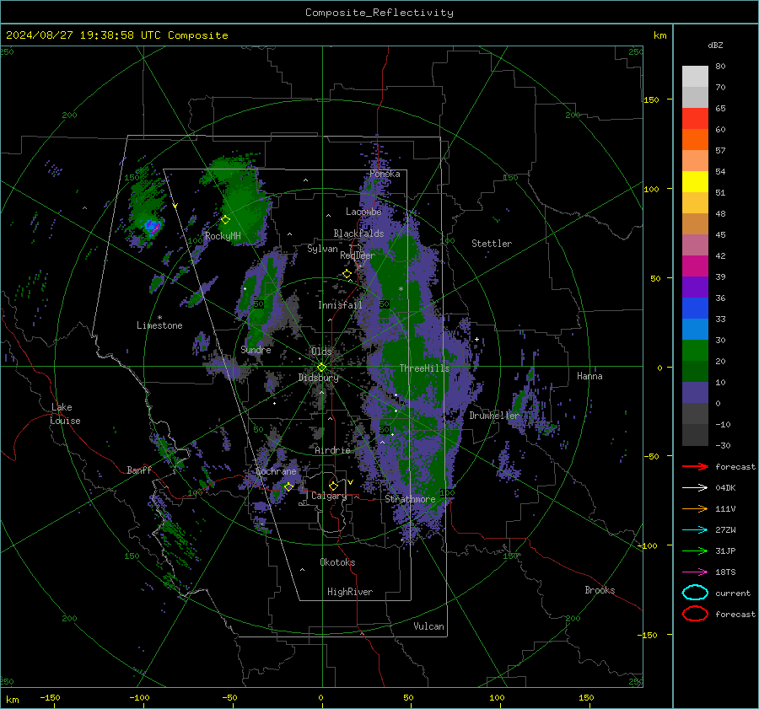
Task: Click the ThreeHills label
Action: [x=424, y=368]
